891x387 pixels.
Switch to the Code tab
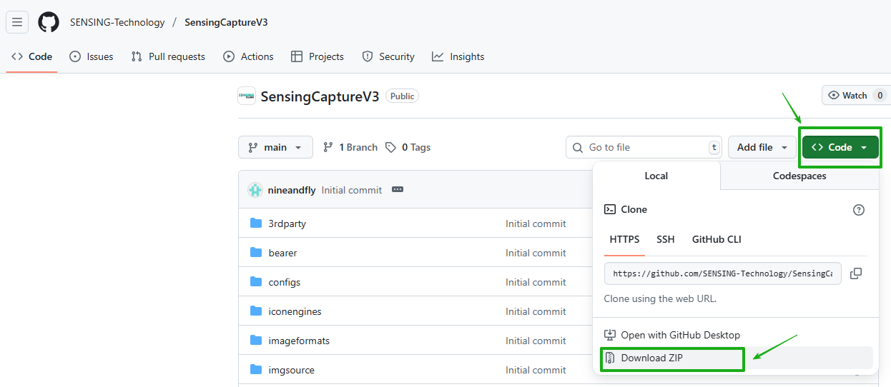(x=32, y=56)
